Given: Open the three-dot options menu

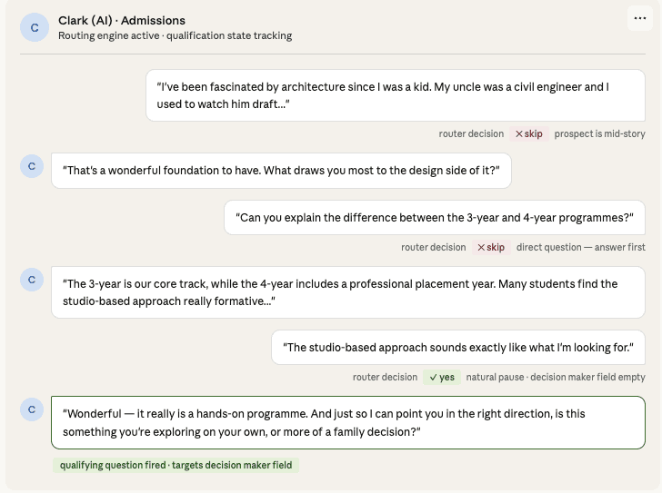Looking at the screenshot, I should point(640,18).
